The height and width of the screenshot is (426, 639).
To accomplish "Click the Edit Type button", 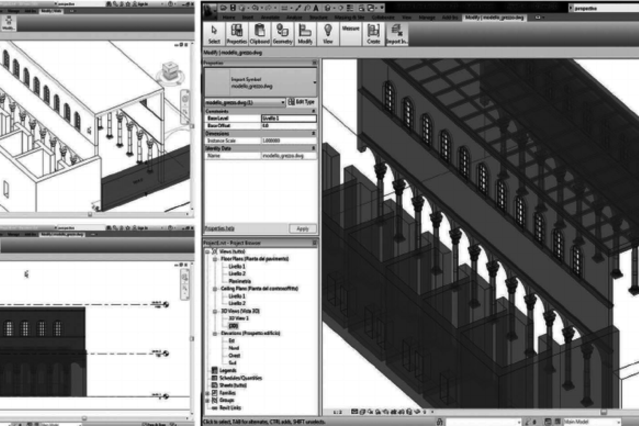I will coord(302,102).
